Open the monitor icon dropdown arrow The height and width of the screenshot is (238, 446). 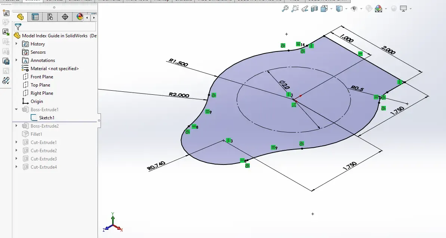coord(411,9)
